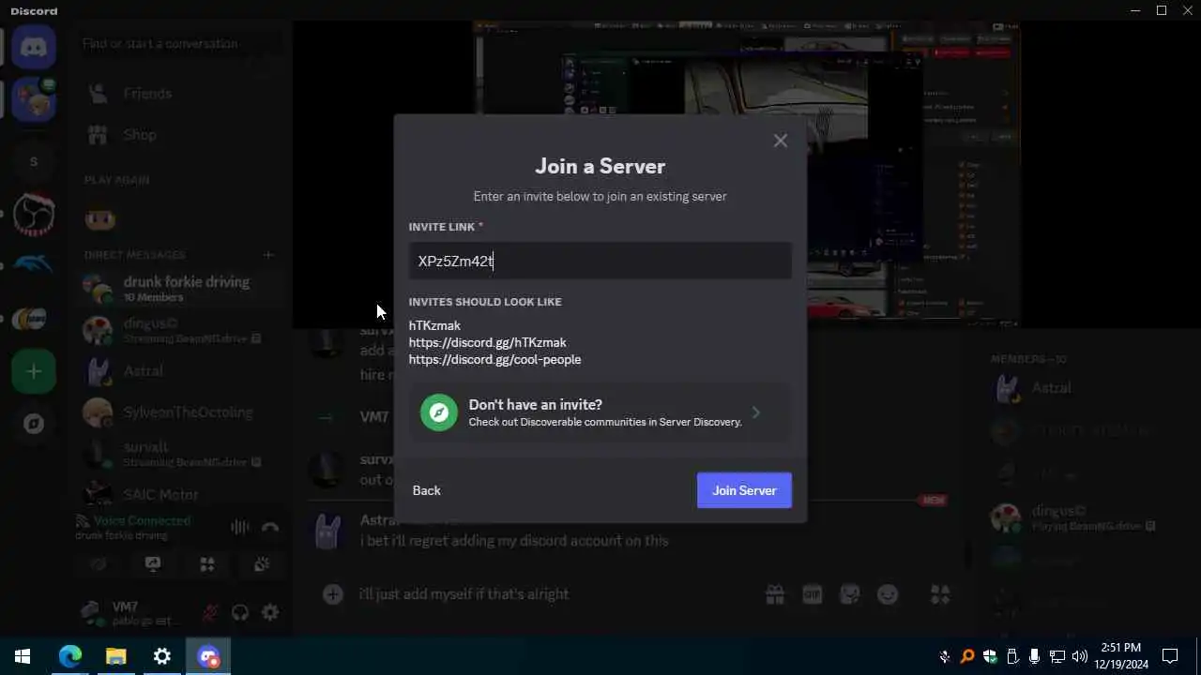Click the green compass Server Discovery icon
The width and height of the screenshot is (1201, 675).
point(438,412)
